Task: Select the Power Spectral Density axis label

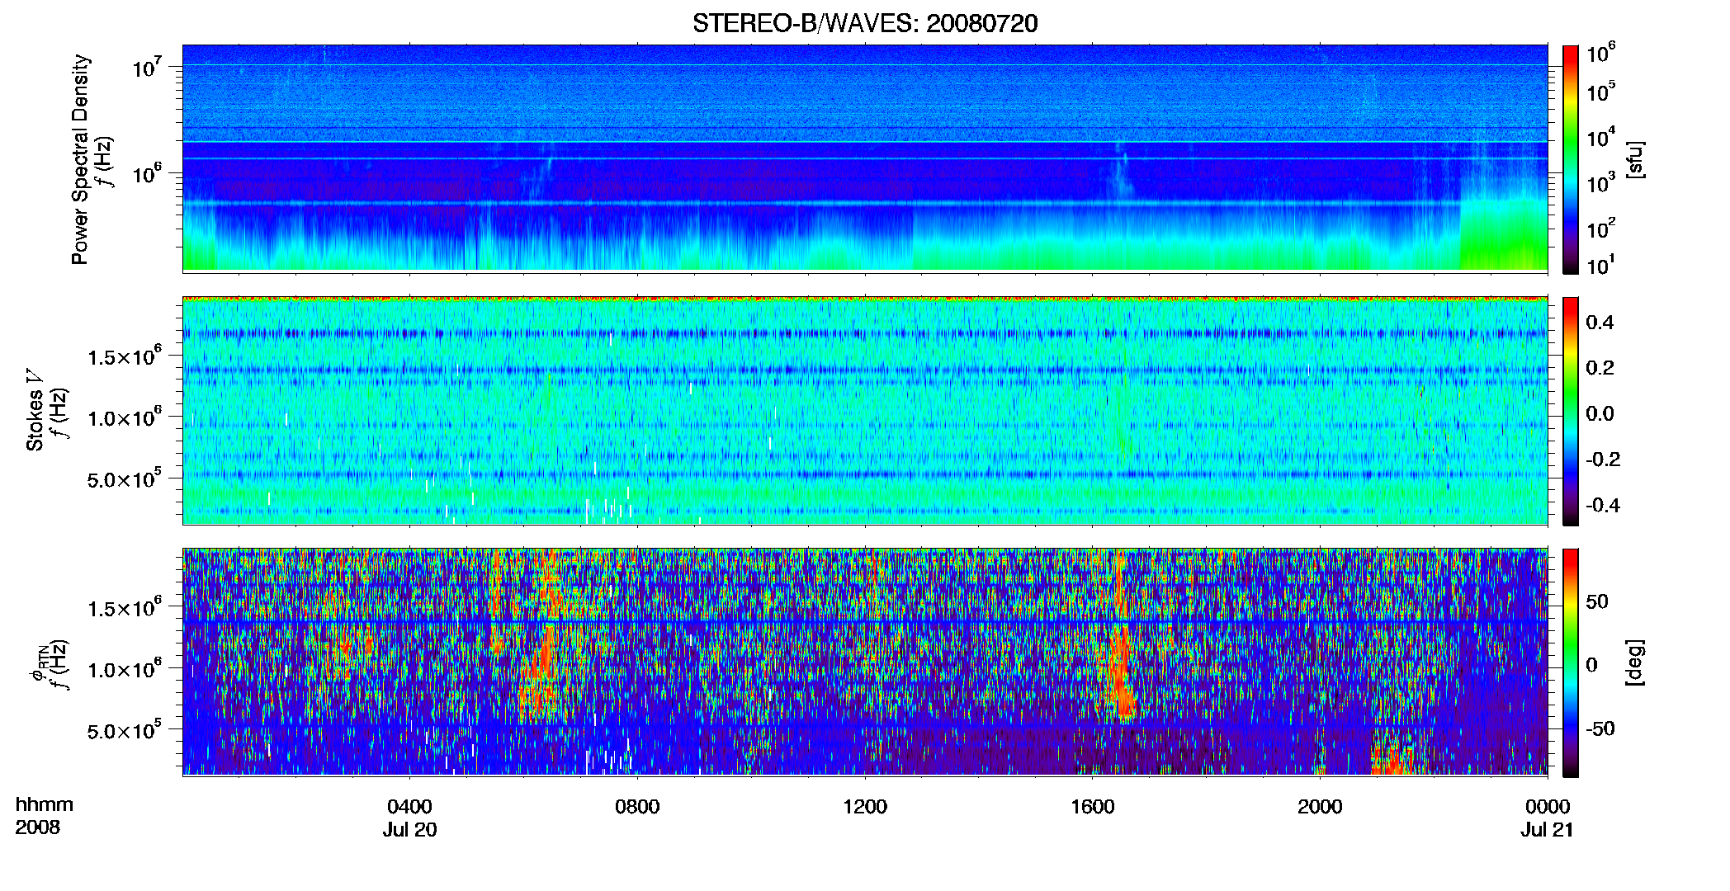Action: point(80,159)
